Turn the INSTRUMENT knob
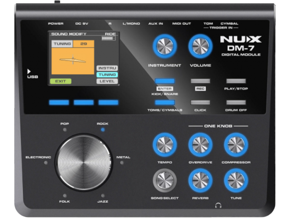The height and width of the screenshot is (218, 290). [165, 46]
